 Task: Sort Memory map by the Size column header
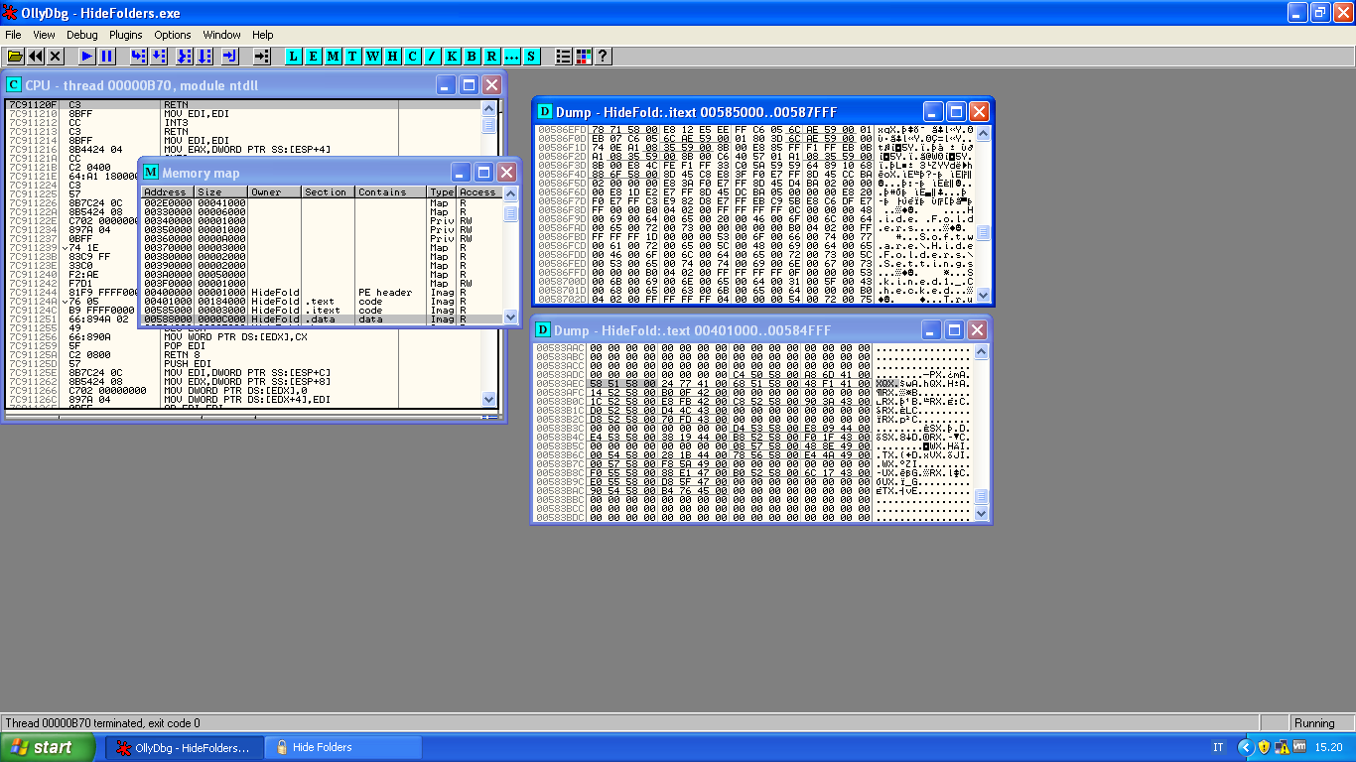point(219,192)
